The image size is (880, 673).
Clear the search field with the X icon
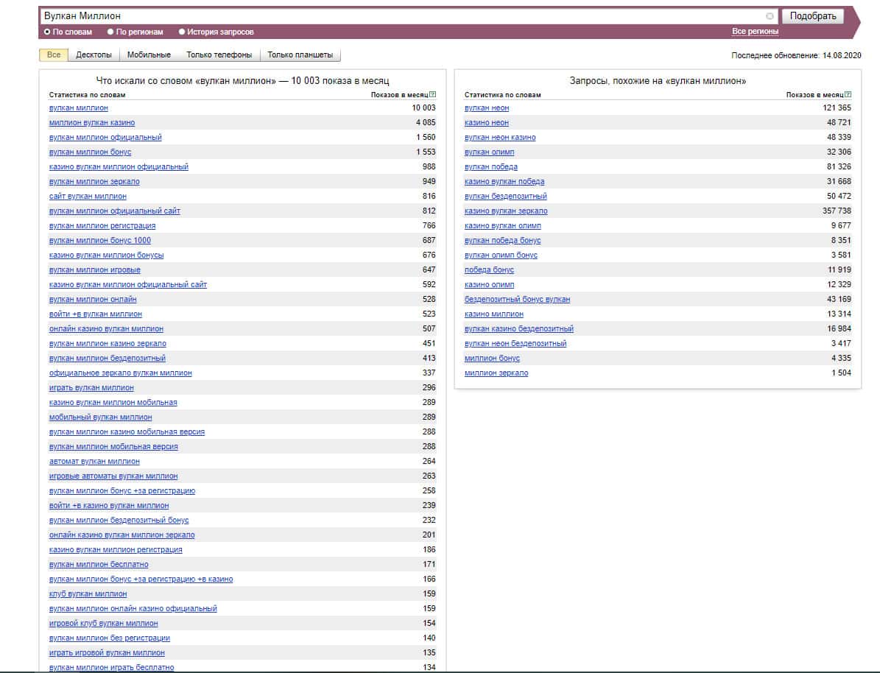click(770, 16)
